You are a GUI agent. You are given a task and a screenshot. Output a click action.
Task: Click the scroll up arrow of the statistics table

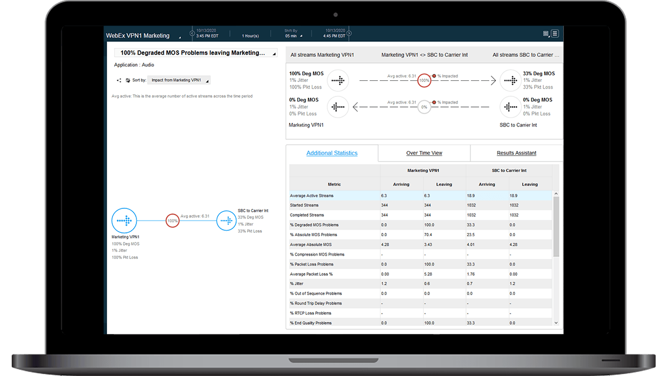pyautogui.click(x=556, y=193)
